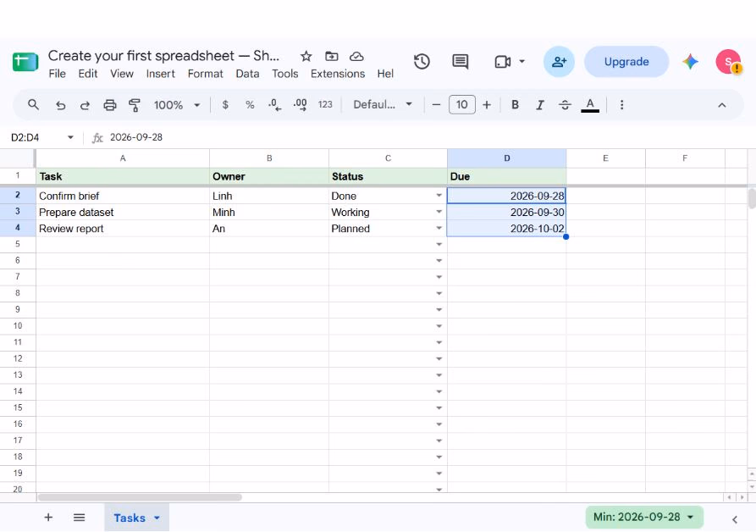Format as currency

pyautogui.click(x=225, y=105)
